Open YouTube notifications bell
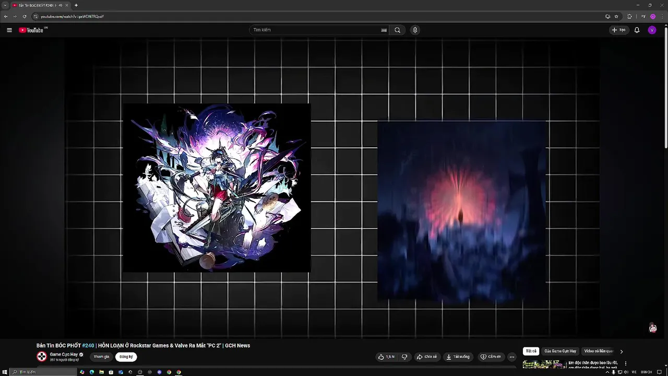 637,30
